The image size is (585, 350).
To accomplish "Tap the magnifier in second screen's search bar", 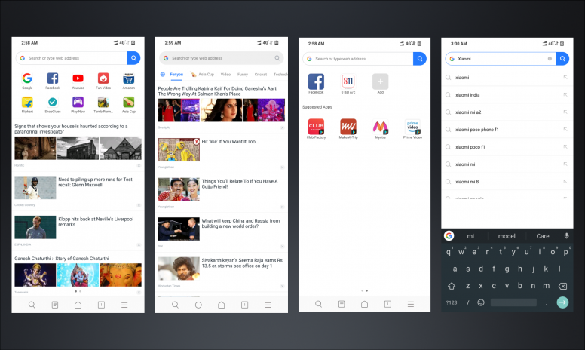I will 277,58.
